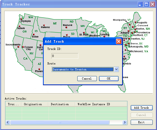Click the Workflow Instance ID column header
The width and height of the screenshot is (157, 130).
click(101, 104)
